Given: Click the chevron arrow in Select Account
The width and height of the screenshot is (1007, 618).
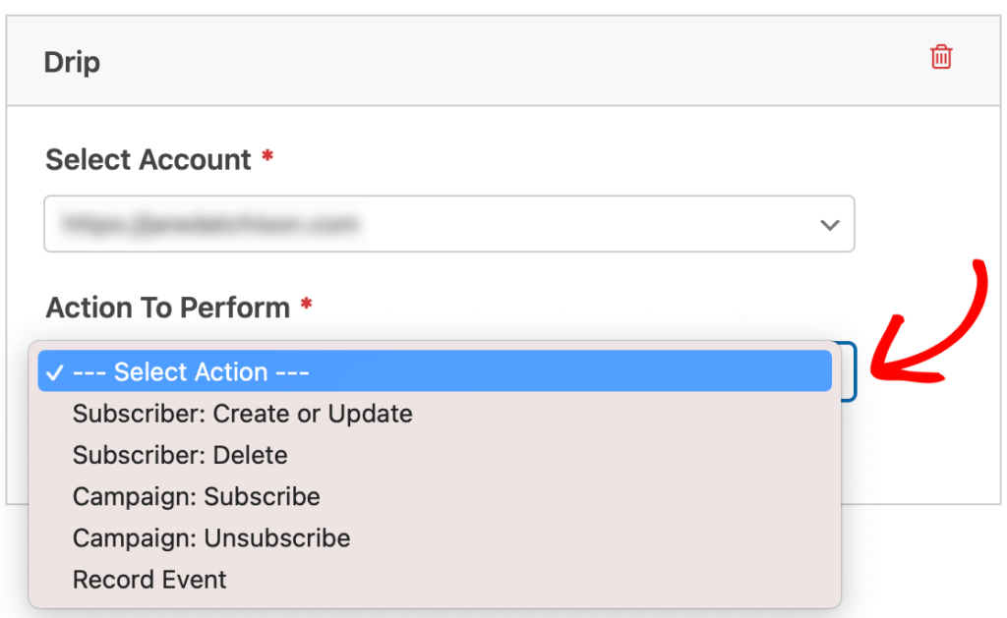Looking at the screenshot, I should point(829,225).
